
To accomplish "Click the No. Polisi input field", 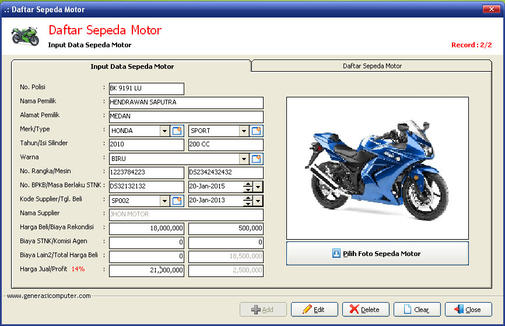I will coord(146,89).
